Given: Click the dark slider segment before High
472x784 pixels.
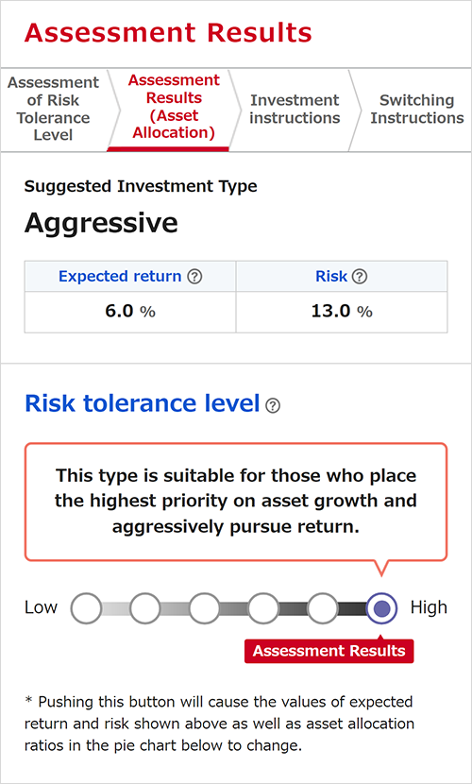Looking at the screenshot, I should tap(352, 608).
